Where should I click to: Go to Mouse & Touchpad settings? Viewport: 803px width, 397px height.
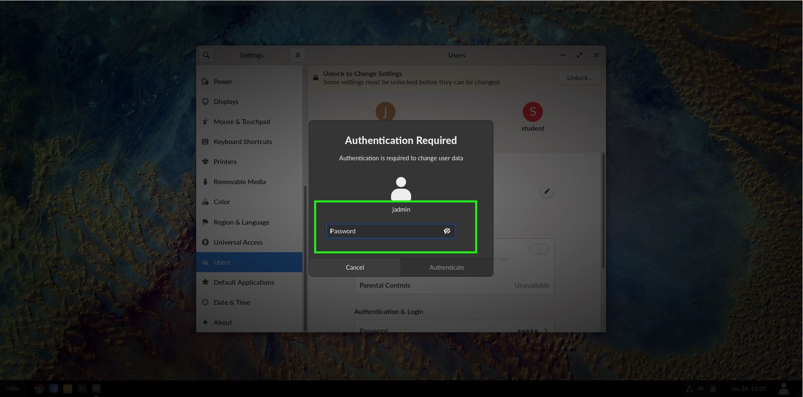coord(249,121)
